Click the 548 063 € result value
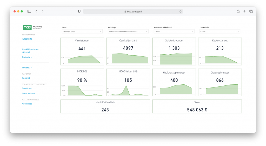Screen dimensions: 266x146 tap(197, 110)
